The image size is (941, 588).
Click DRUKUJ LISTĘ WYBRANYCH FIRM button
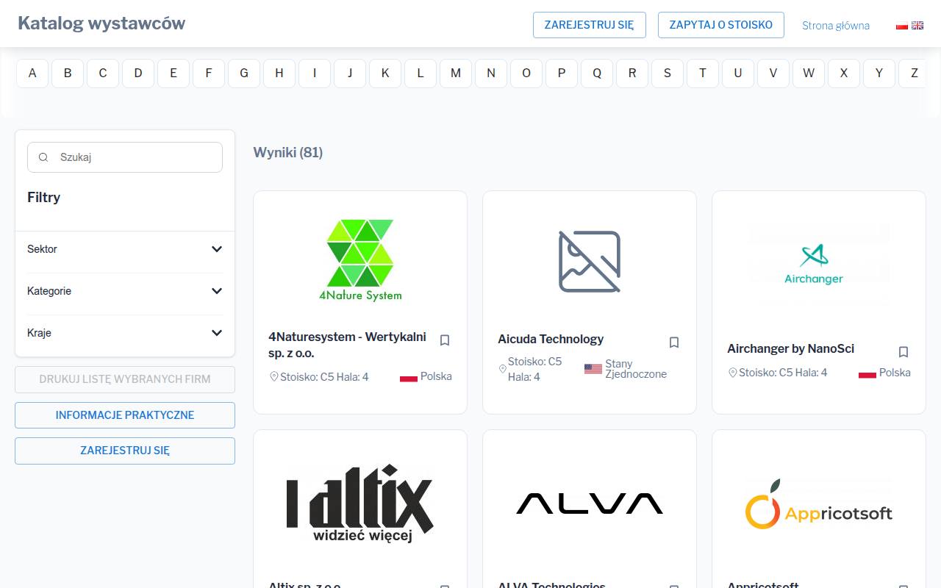tap(125, 379)
